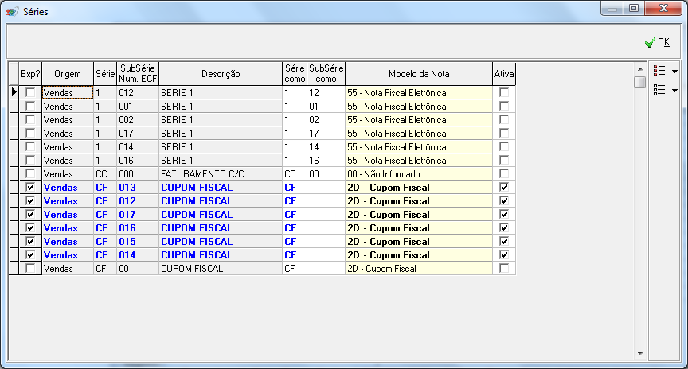Close the Séries window
688x369 pixels.
pyautogui.click(x=663, y=8)
